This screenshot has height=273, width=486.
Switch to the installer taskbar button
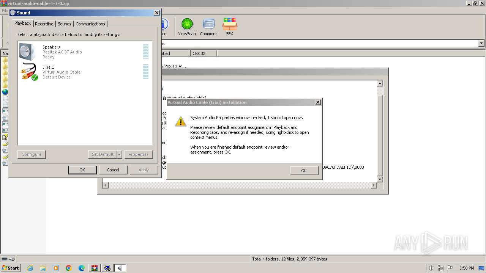(x=107, y=268)
